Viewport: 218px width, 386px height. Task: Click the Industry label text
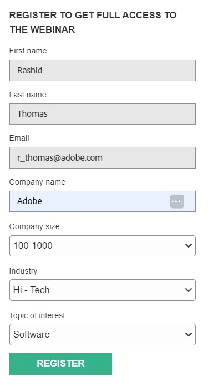[x=23, y=271]
